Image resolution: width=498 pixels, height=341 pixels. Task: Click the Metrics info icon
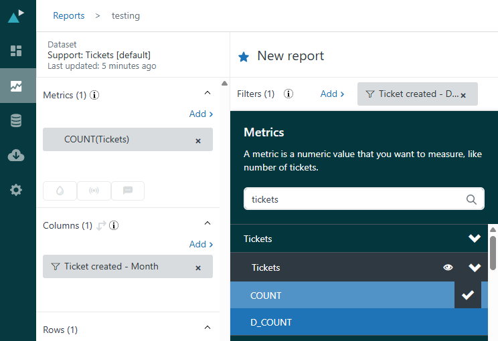pos(94,95)
